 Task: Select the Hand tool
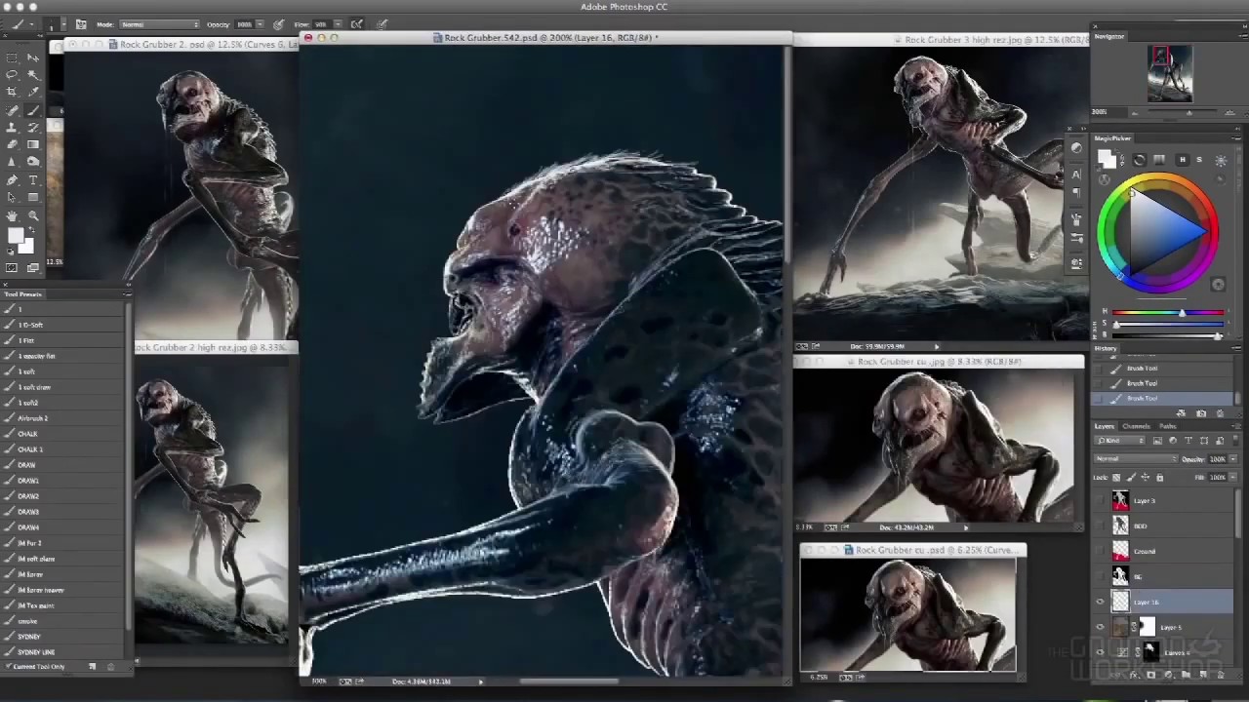(12, 215)
